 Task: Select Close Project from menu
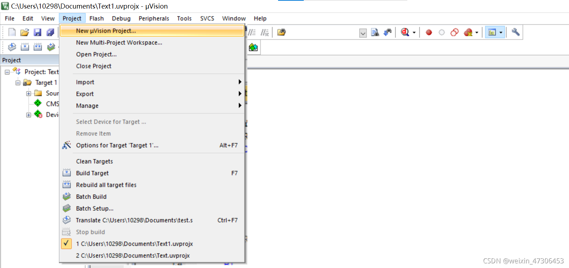[x=152, y=66]
